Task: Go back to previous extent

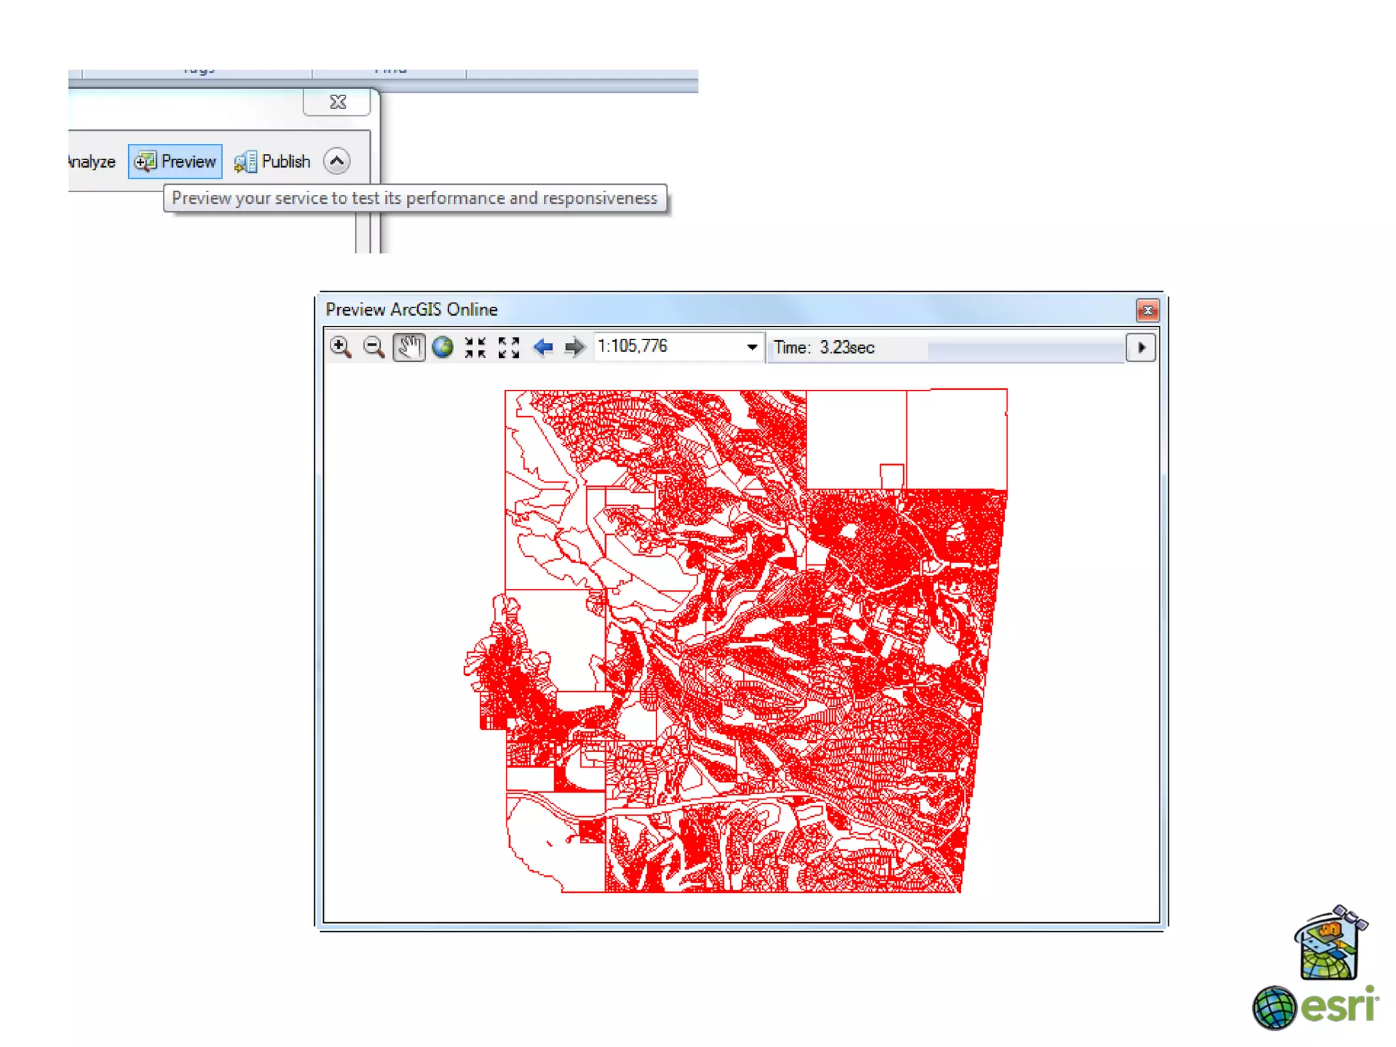Action: click(x=543, y=347)
